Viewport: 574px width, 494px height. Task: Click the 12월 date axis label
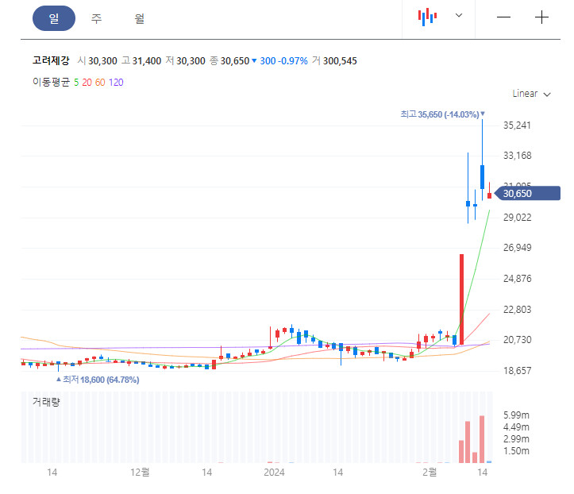coord(140,473)
